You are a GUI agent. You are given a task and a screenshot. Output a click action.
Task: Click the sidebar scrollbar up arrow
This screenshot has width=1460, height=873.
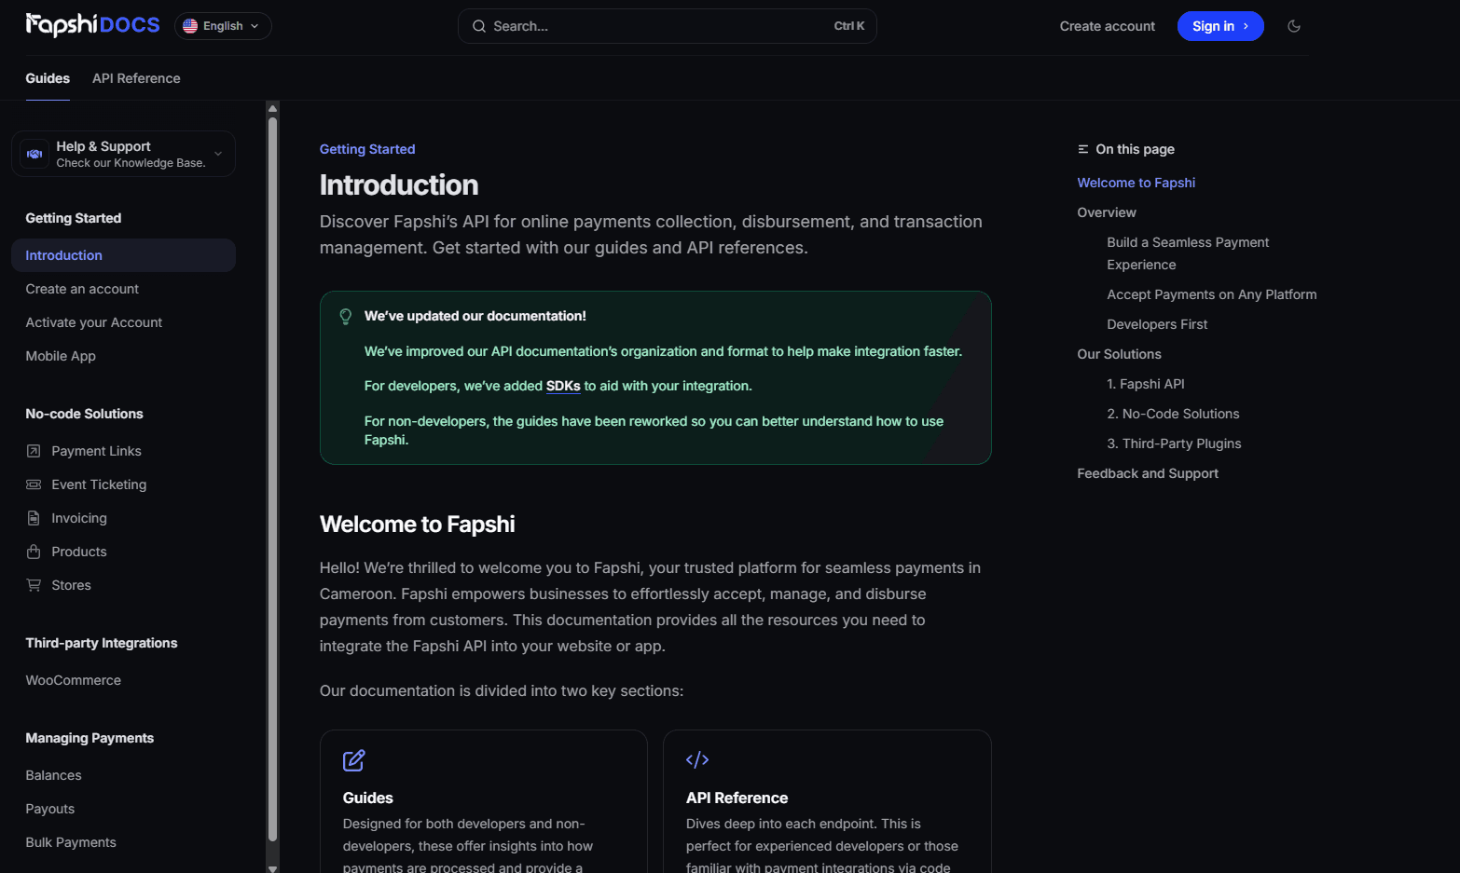point(272,108)
